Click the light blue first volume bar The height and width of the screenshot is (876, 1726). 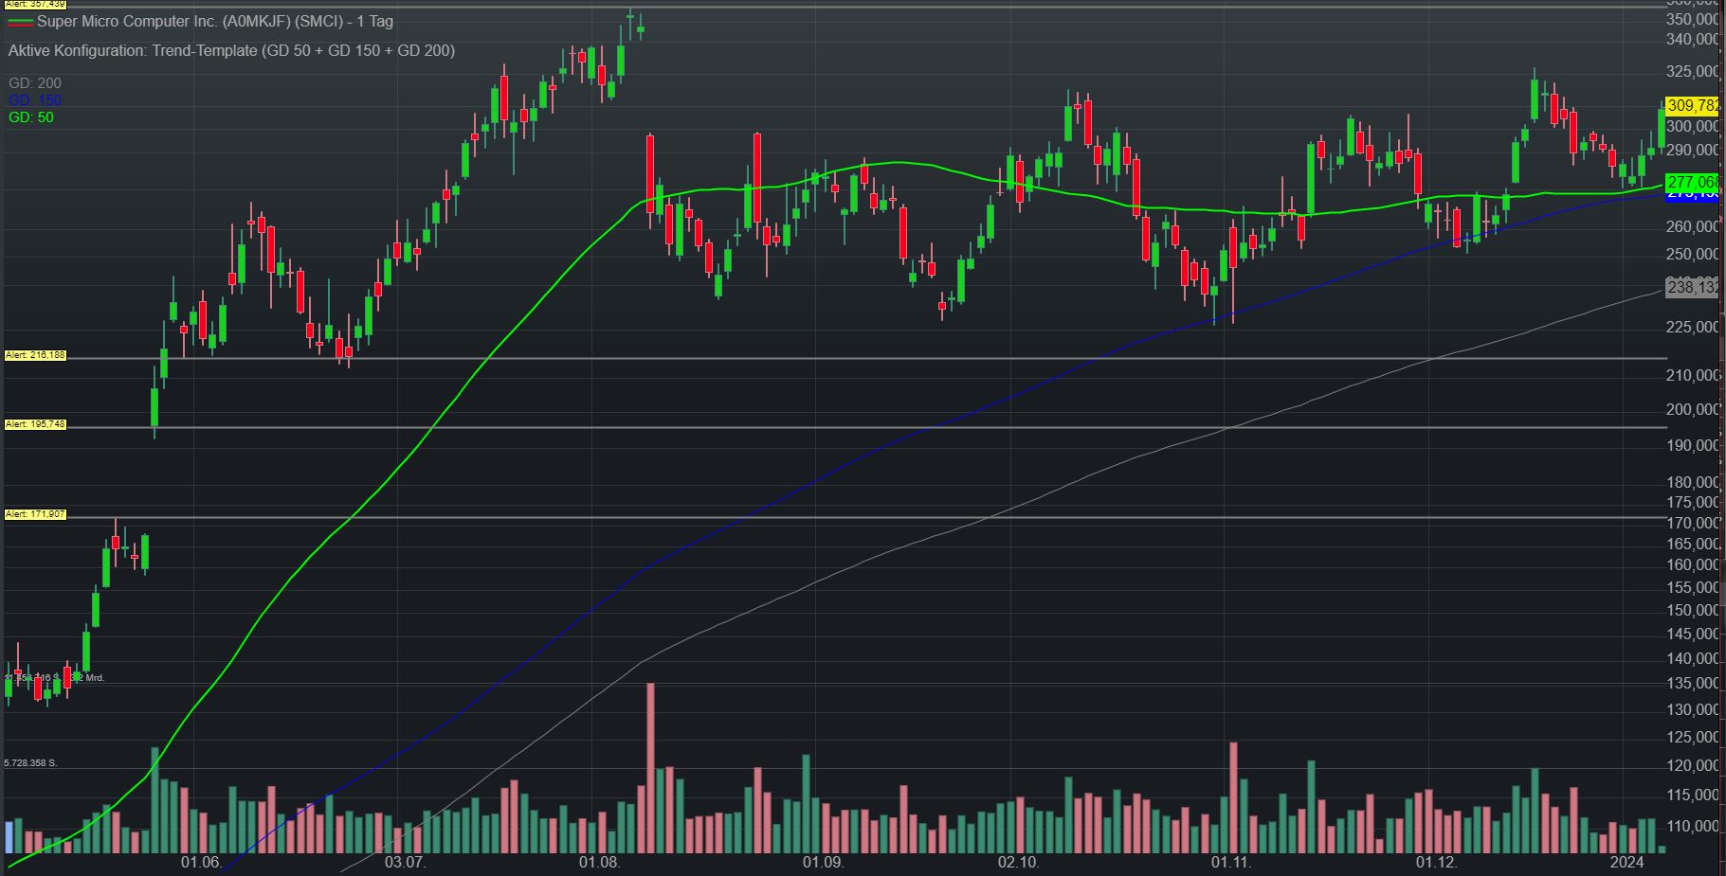pos(9,837)
